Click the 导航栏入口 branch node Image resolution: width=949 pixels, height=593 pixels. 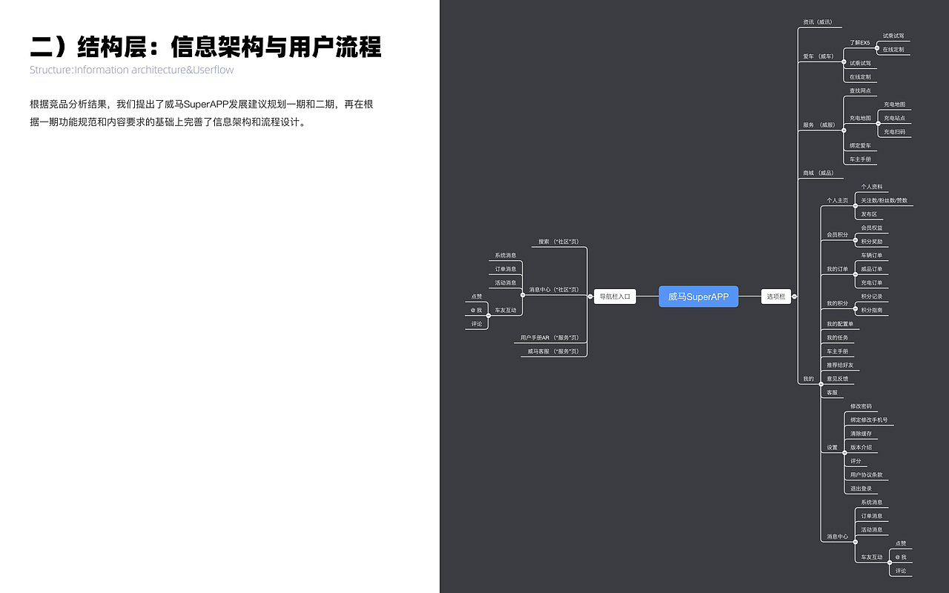pos(615,296)
